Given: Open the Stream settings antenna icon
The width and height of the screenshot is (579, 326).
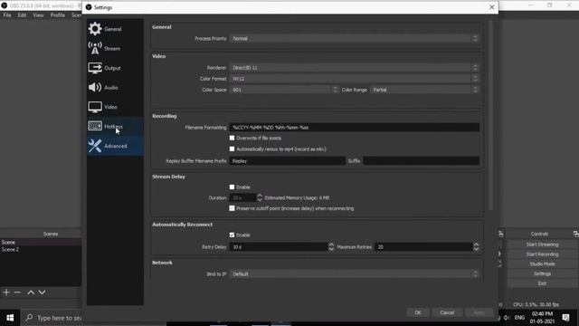Looking at the screenshot, I should coord(95,48).
